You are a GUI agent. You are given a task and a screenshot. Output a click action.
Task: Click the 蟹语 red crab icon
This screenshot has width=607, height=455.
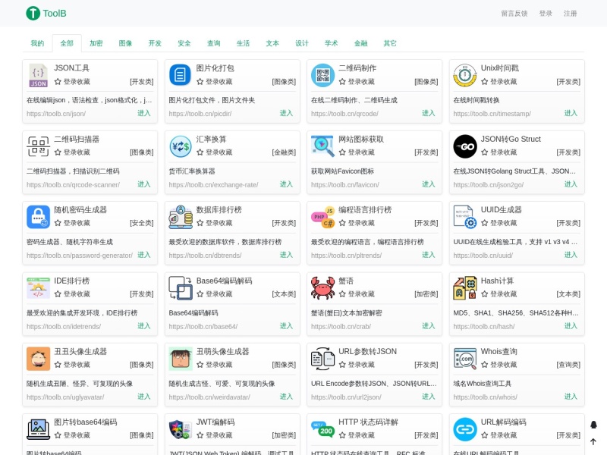[x=323, y=288]
